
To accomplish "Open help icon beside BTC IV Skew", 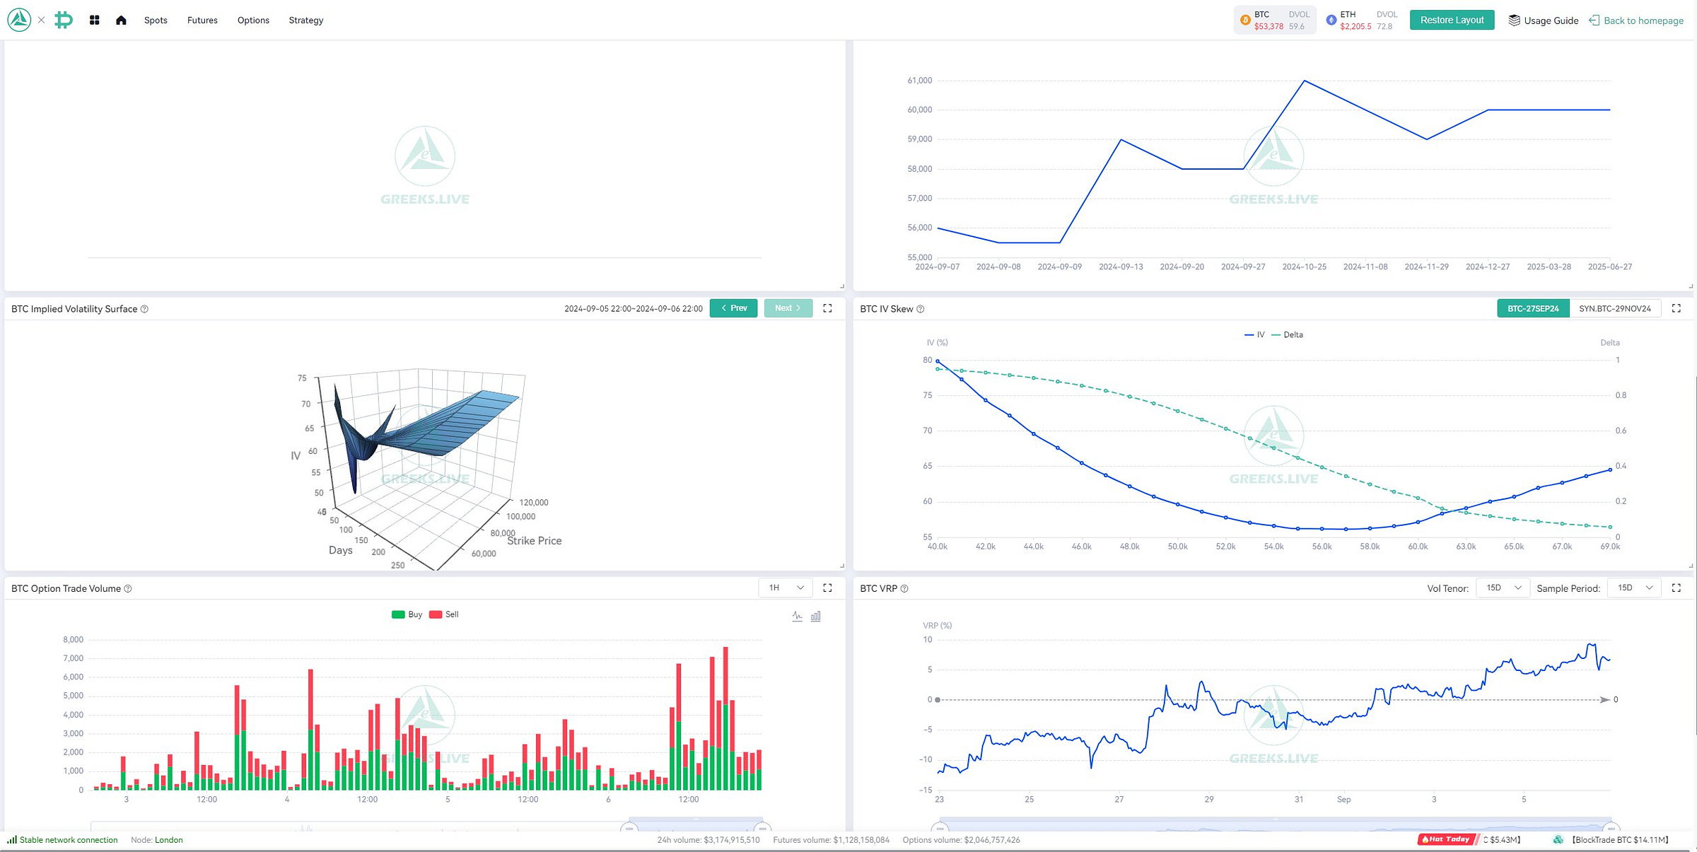I will click(x=920, y=309).
